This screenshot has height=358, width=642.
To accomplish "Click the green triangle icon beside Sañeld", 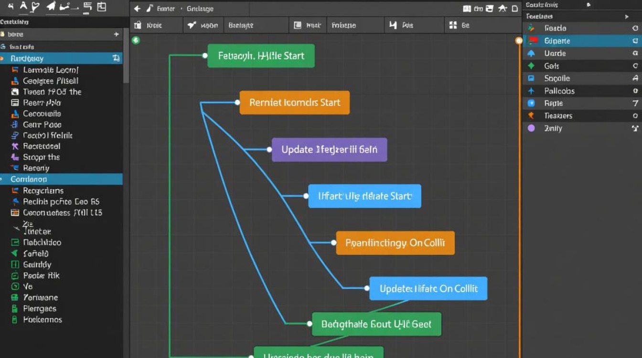I will [14, 253].
